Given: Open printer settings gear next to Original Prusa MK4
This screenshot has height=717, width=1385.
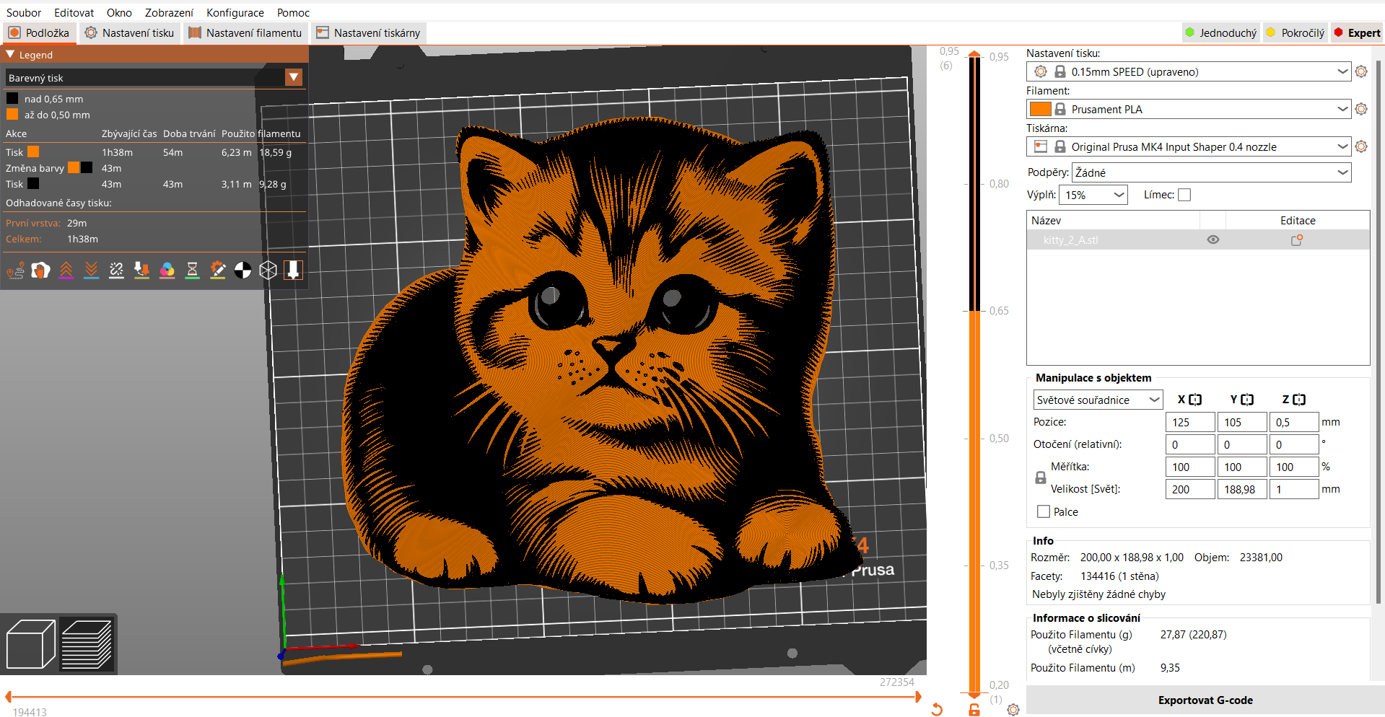Looking at the screenshot, I should click(x=1361, y=146).
